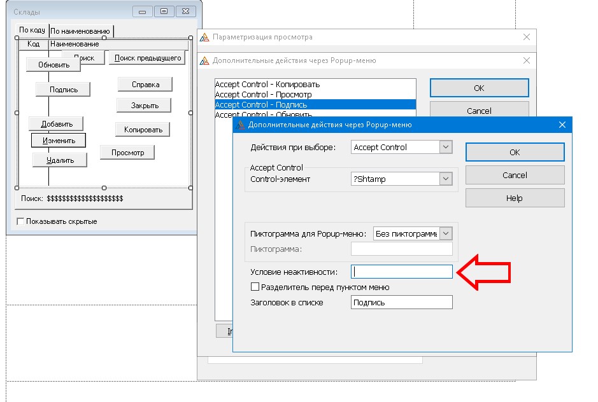Screen dimensions: 598x402
Task: Select Accept Control - Копировать list entry
Action: click(x=267, y=84)
